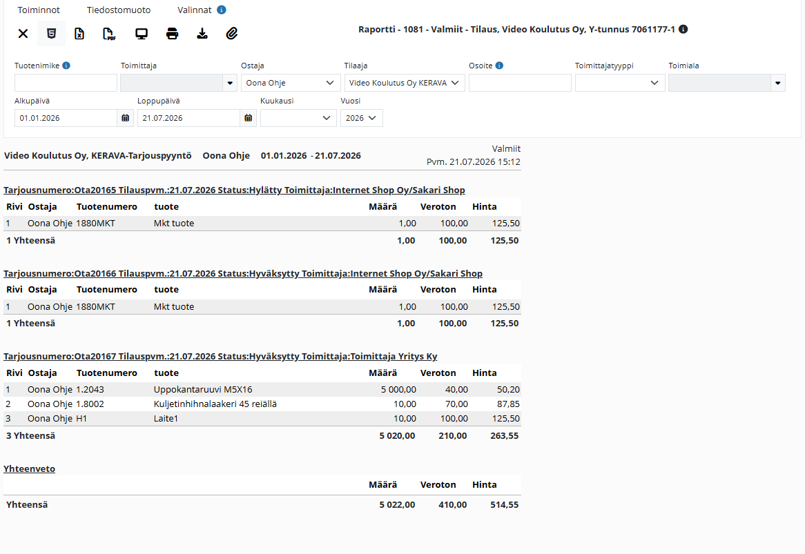Image resolution: width=805 pixels, height=554 pixels.
Task: Expand the Toimittajatyyppi dropdown
Action: point(620,83)
